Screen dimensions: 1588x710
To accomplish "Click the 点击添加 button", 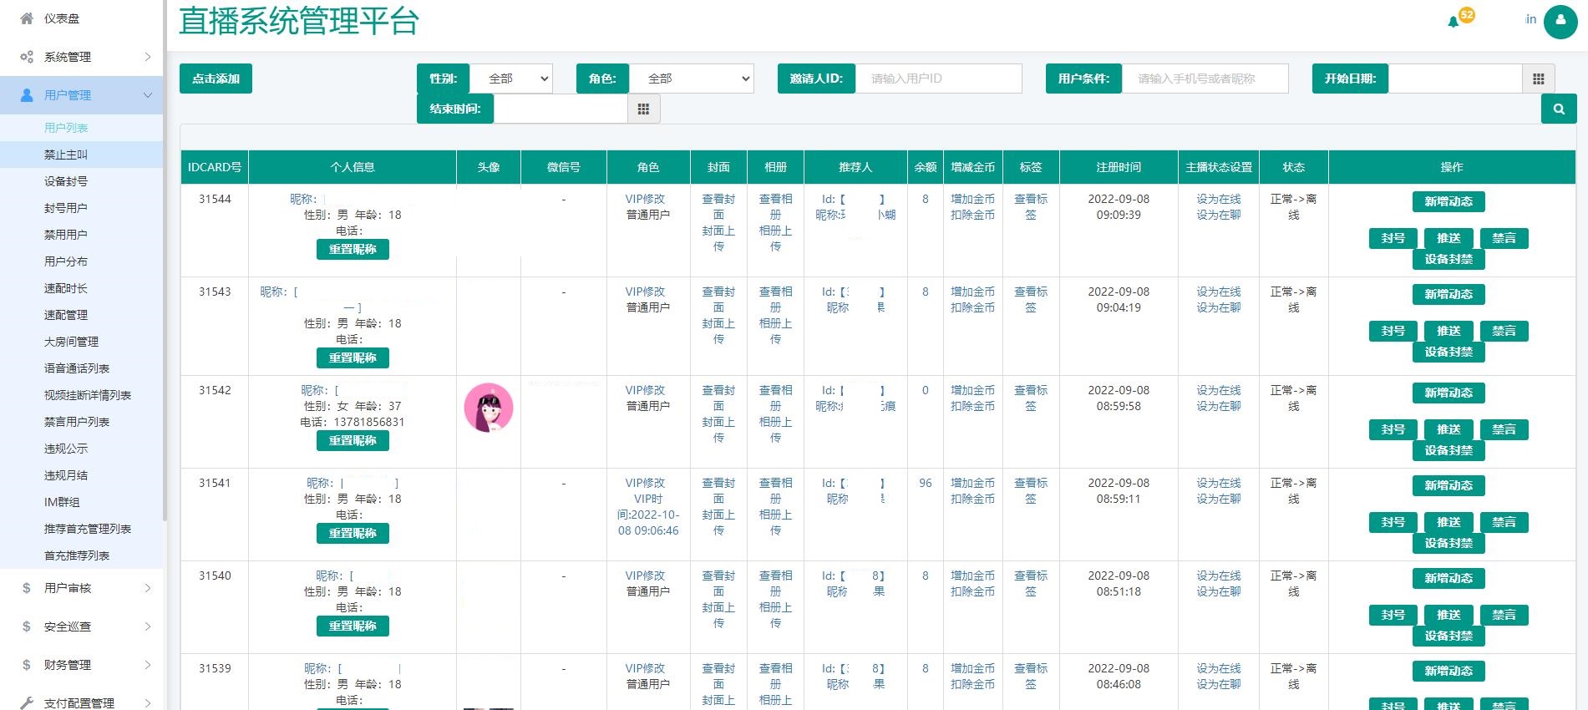I will 216,79.
